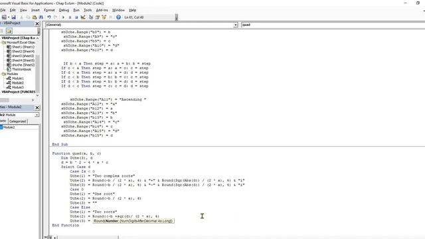Open toolbar options overflow arrow
This screenshot has width=425, height=239.
point(177,18)
